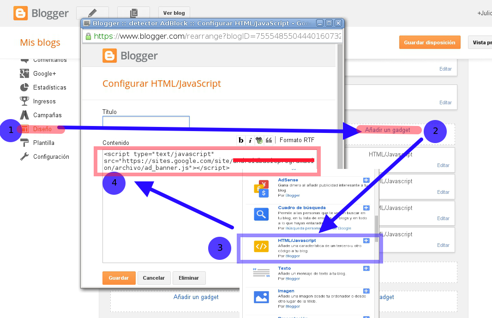Viewport: 492px width, 318px height.
Task: Click Guardar disposición button
Action: tap(430, 42)
